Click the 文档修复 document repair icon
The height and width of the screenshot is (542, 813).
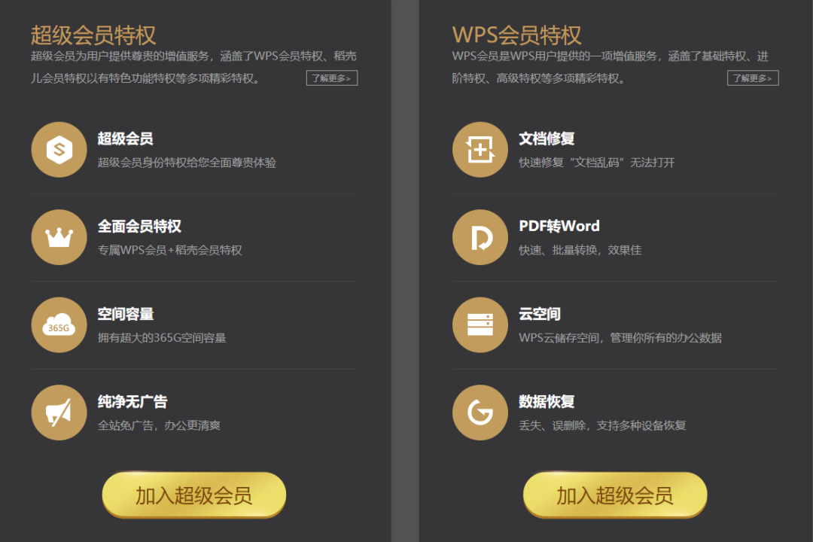[x=480, y=149]
